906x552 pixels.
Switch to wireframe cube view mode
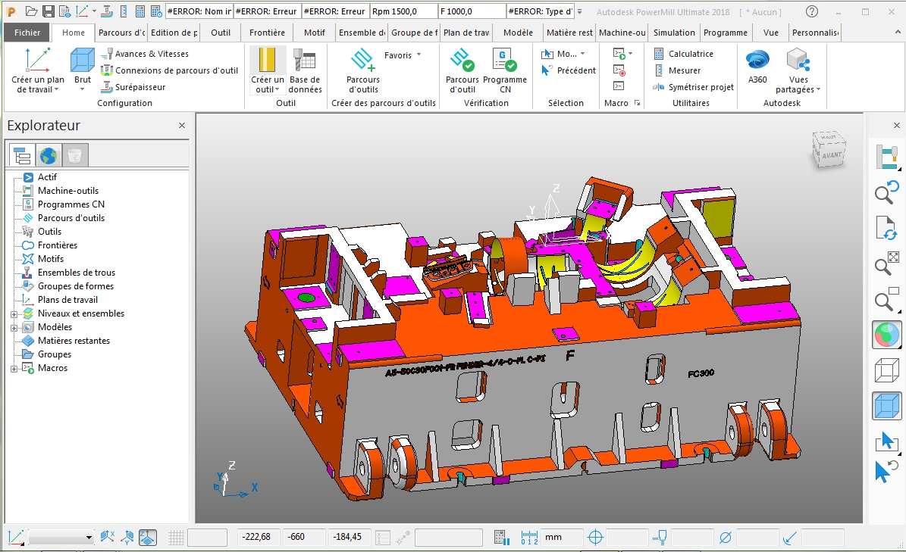coord(886,370)
